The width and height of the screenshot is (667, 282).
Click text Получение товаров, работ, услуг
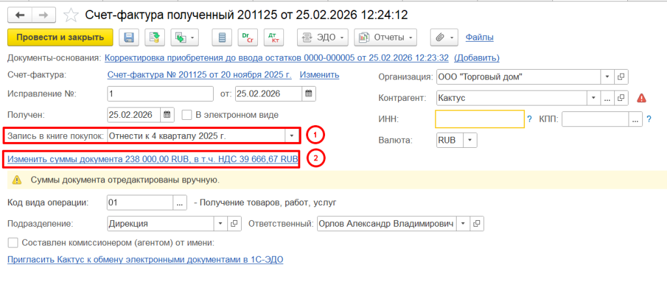(268, 203)
